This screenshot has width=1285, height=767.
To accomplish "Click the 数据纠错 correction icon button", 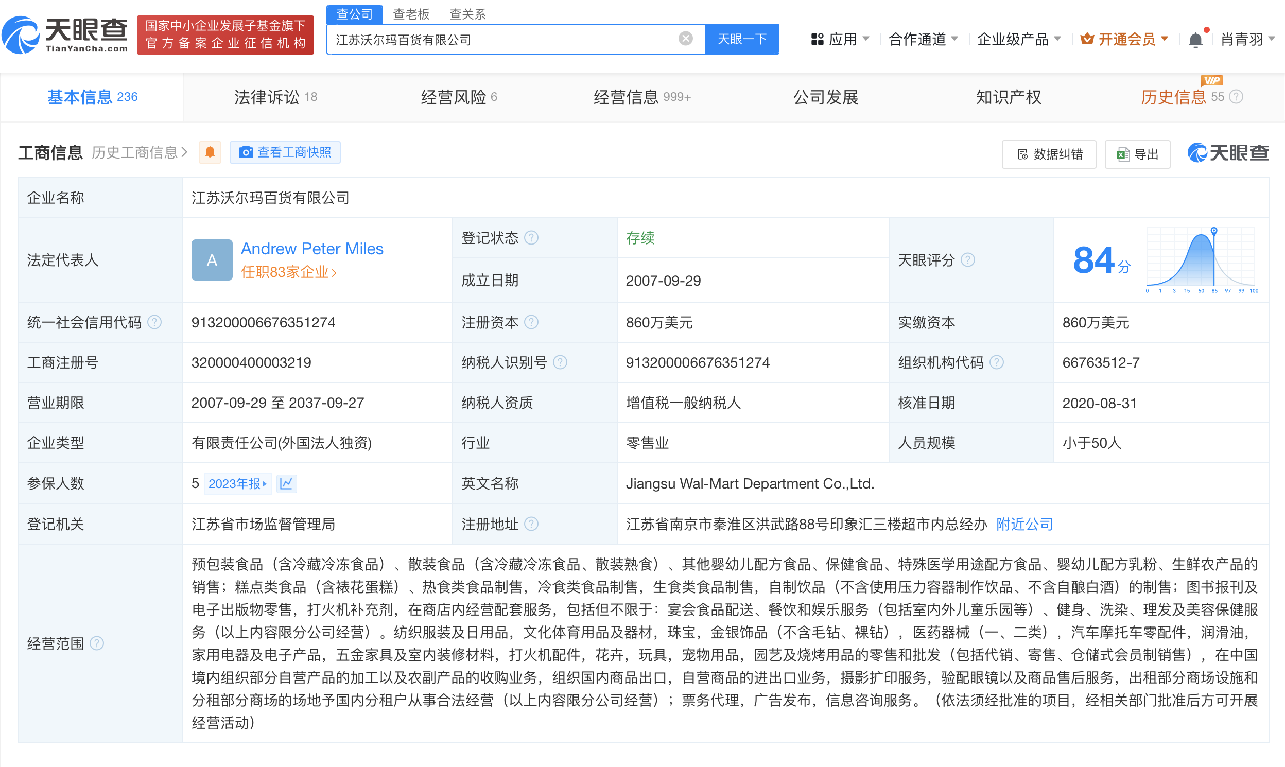I will [x=1049, y=153].
